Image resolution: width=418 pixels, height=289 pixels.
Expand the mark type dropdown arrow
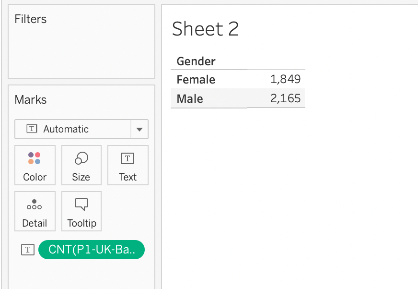coord(139,129)
